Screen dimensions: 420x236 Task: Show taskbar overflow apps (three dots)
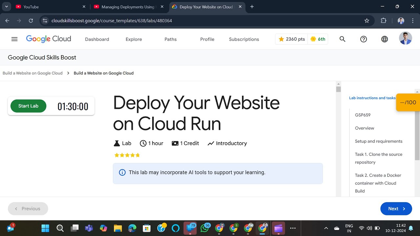pos(293,228)
